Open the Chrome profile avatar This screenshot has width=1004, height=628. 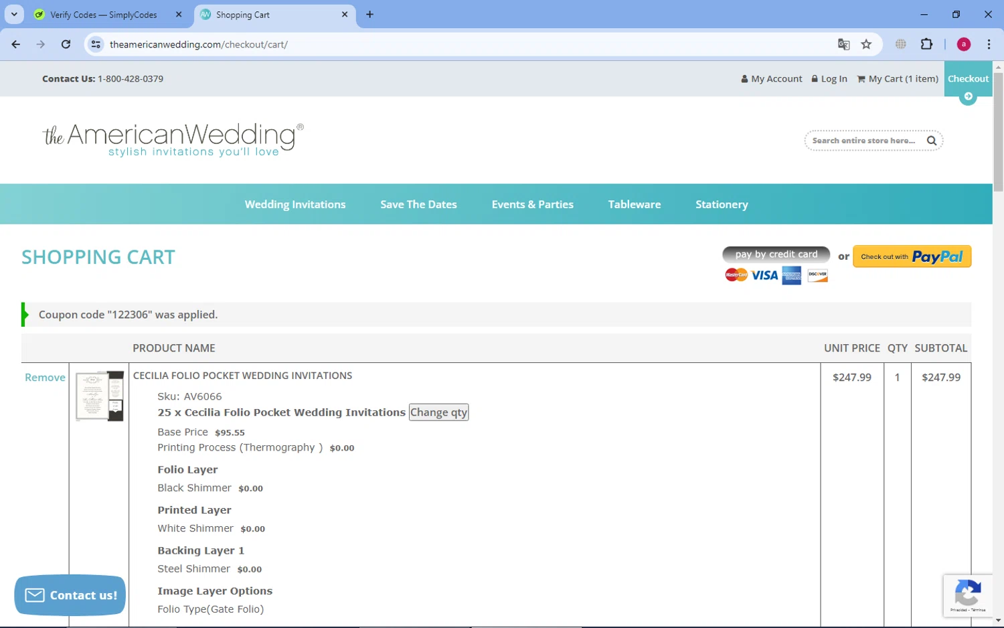(x=964, y=44)
